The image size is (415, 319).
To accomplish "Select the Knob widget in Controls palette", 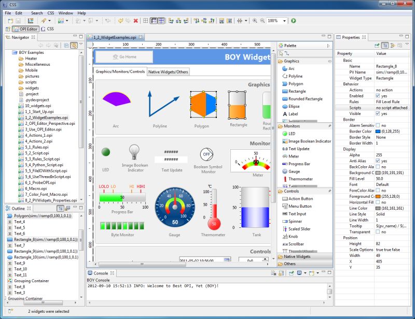I will tap(294, 237).
